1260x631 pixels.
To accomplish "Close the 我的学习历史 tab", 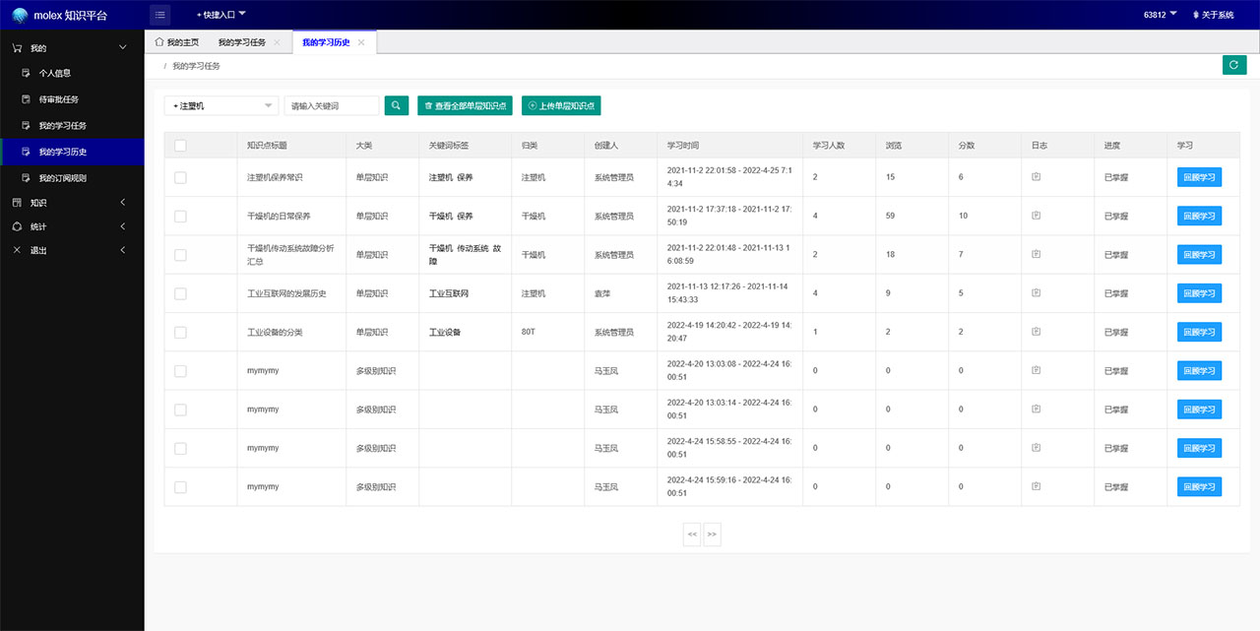I will [x=361, y=42].
